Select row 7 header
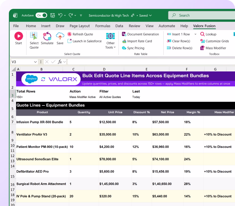 12,122
